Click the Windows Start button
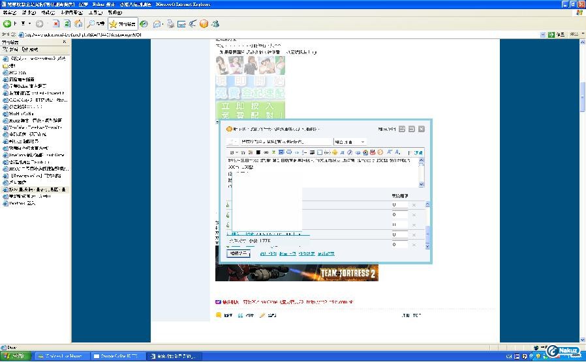 14,356
